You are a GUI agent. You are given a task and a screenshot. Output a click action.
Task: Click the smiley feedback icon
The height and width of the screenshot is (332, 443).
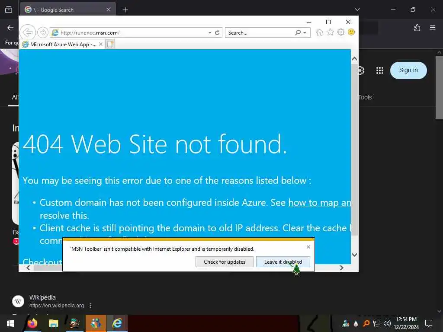pos(351,32)
